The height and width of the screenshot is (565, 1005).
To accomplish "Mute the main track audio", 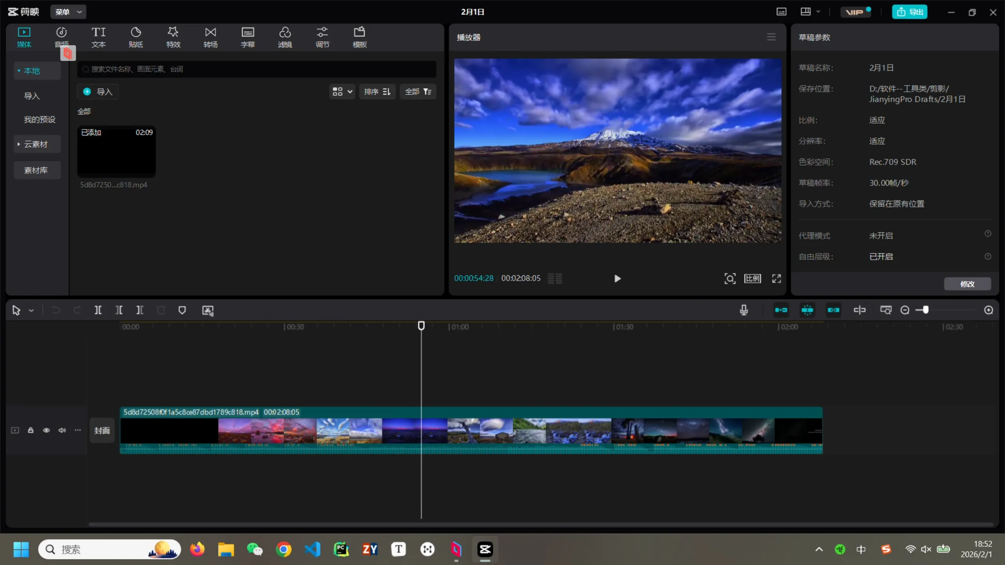I will [62, 430].
